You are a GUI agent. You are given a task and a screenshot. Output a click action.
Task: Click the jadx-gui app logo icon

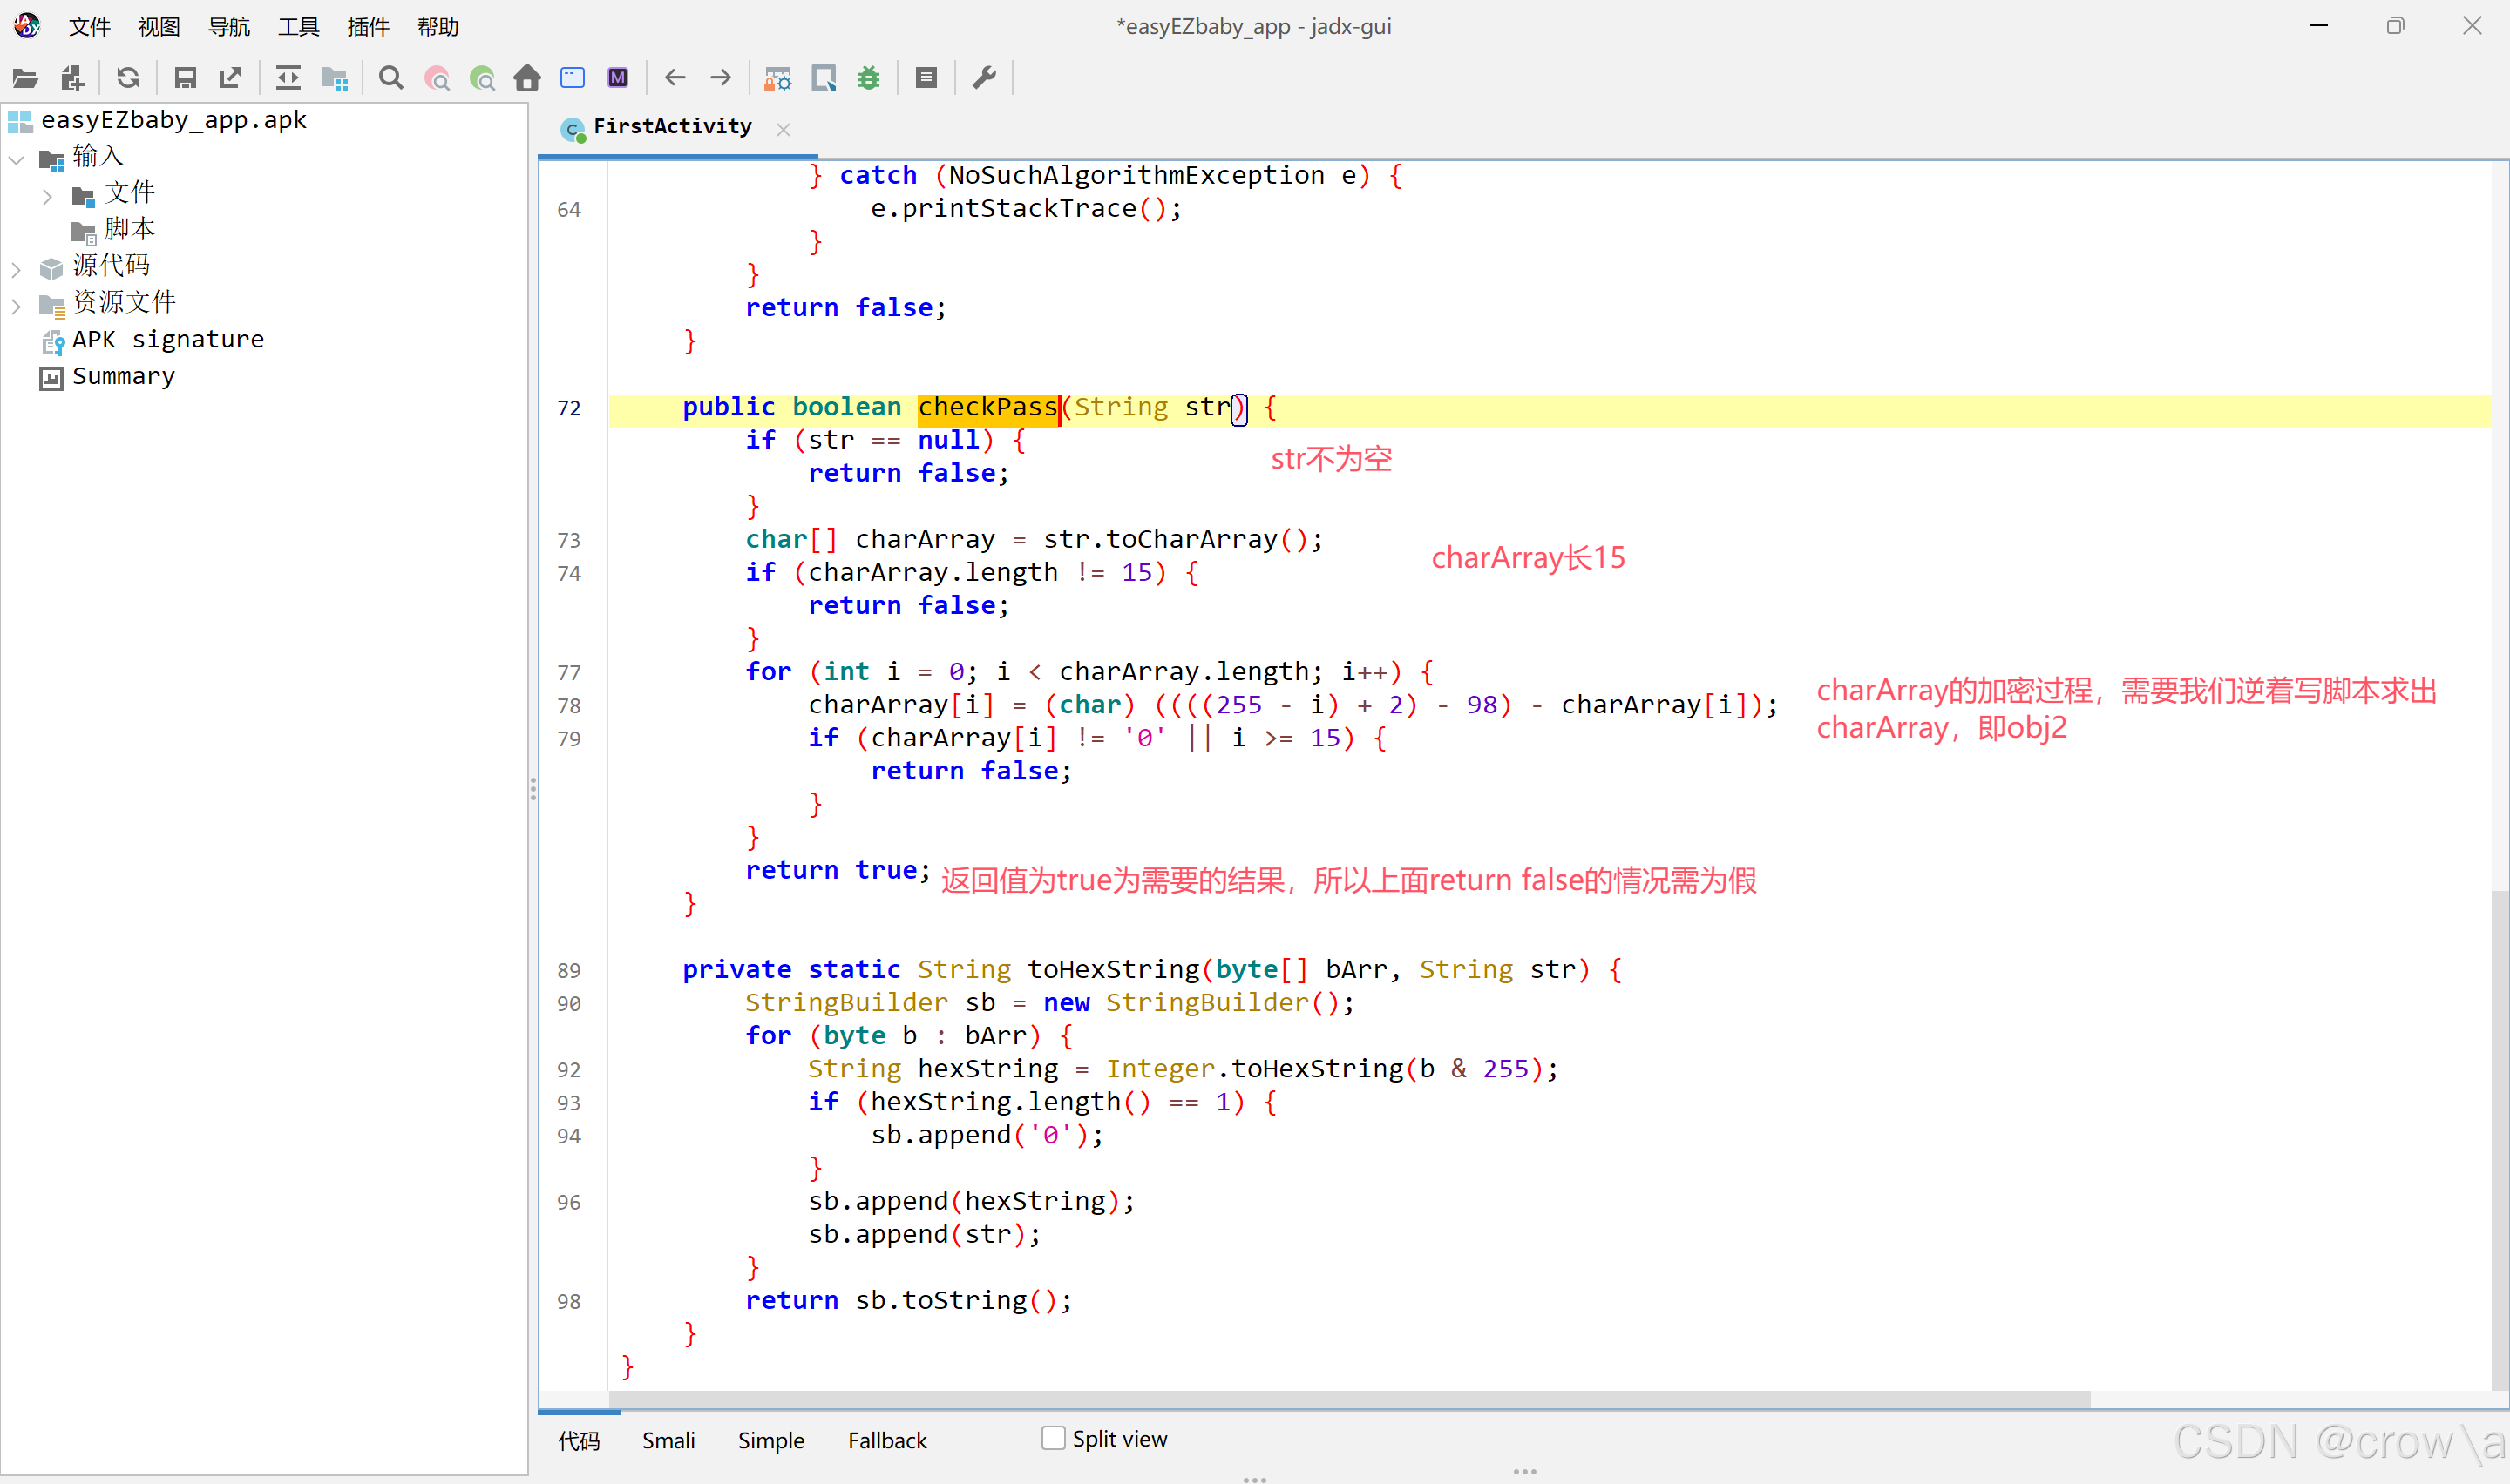point(26,26)
